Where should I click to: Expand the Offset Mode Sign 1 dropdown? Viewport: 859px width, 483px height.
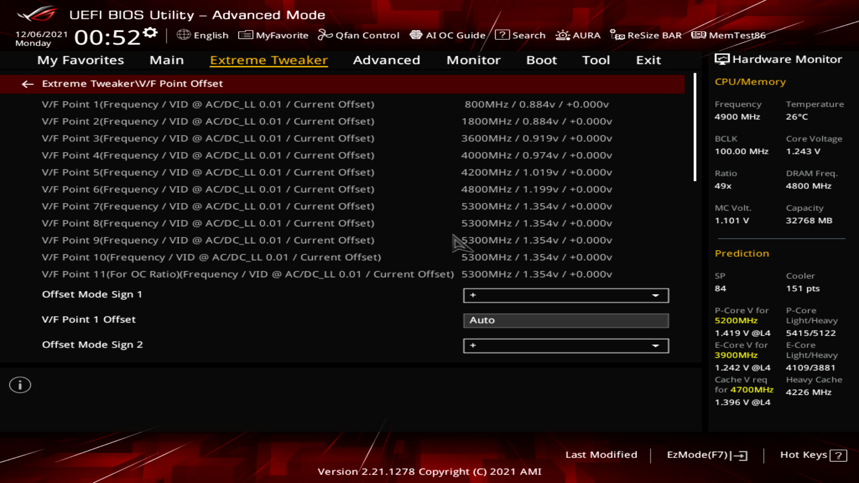click(x=566, y=295)
